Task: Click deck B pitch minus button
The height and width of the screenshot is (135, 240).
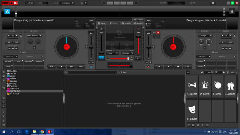Action: point(147,62)
